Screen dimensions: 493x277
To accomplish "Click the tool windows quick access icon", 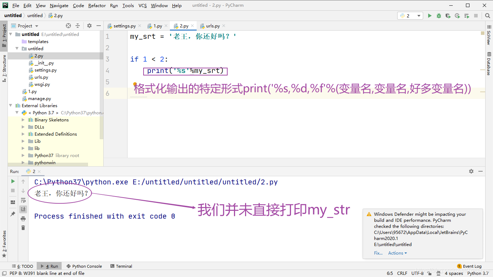I will pyautogui.click(x=4, y=273).
